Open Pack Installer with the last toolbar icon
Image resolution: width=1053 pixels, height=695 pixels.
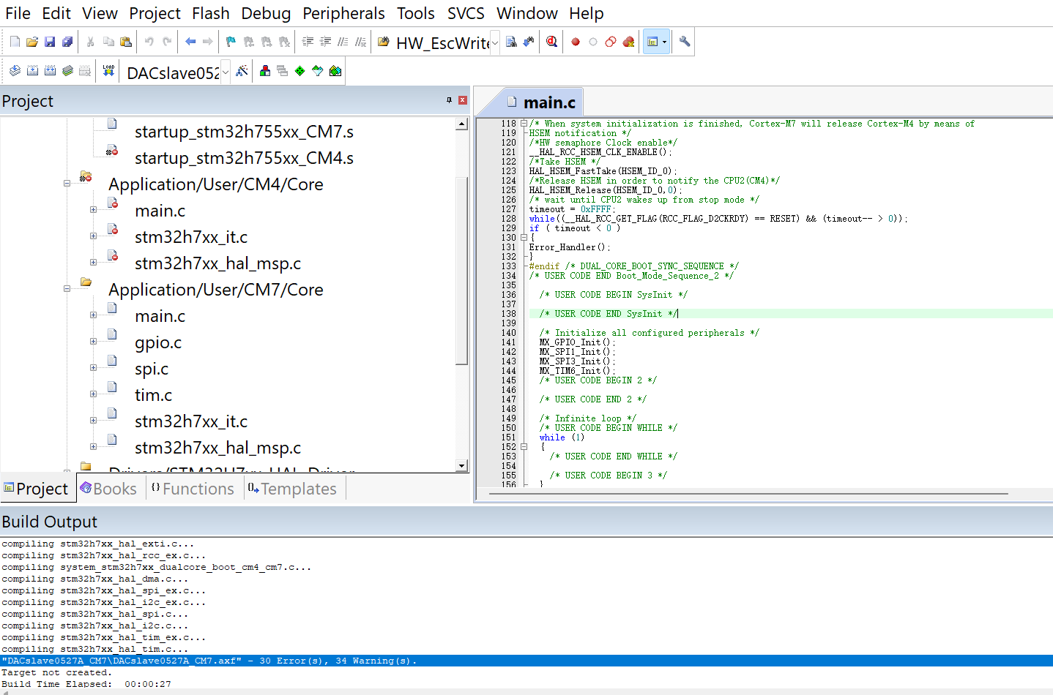point(335,71)
